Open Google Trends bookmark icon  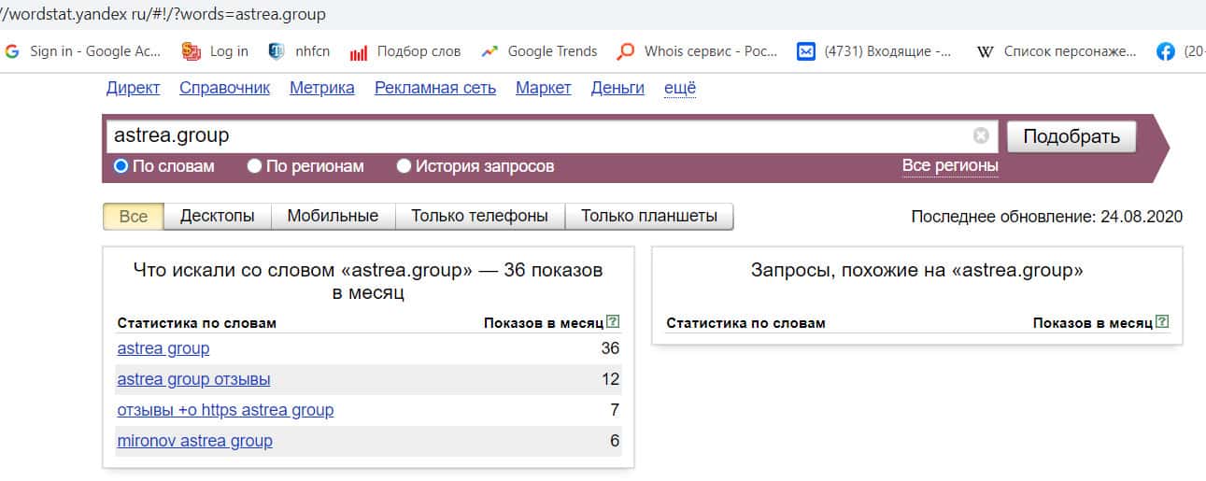(x=489, y=51)
